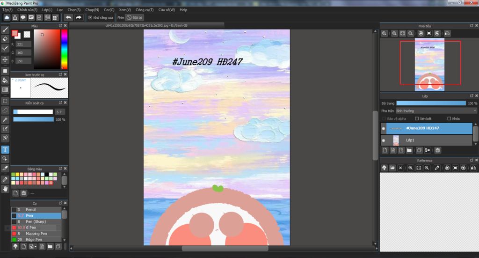The height and width of the screenshot is (258, 479).
Task: Click the Redo arrow in toolbar
Action: coord(79,18)
